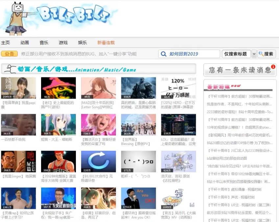
Task: Open the 120% HERO video thumbnail
Action: (178, 88)
